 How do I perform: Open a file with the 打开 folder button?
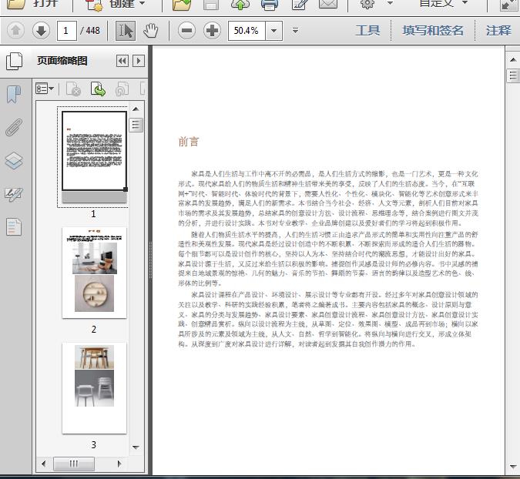pyautogui.click(x=32, y=3)
